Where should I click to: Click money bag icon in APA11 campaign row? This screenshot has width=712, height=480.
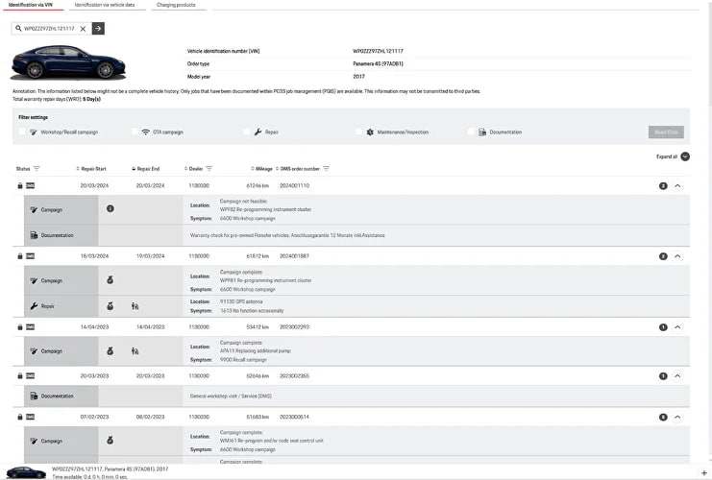[110, 351]
